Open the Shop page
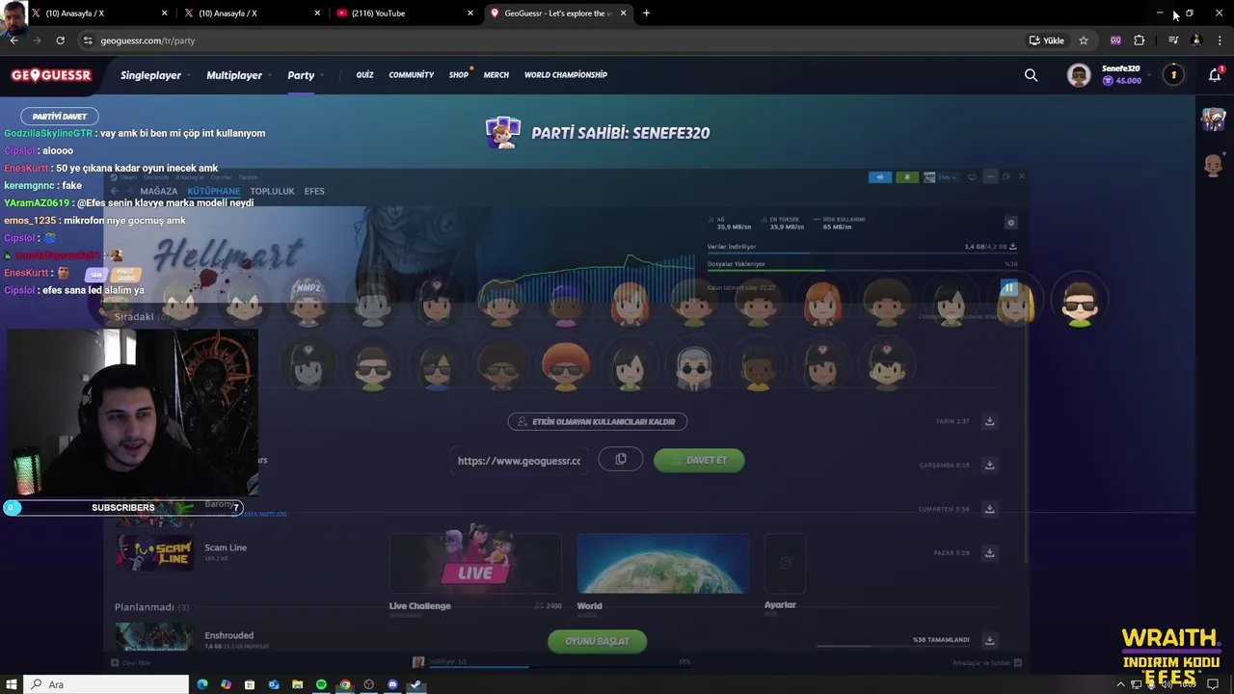Viewport: 1234px width, 694px height. pyautogui.click(x=459, y=75)
